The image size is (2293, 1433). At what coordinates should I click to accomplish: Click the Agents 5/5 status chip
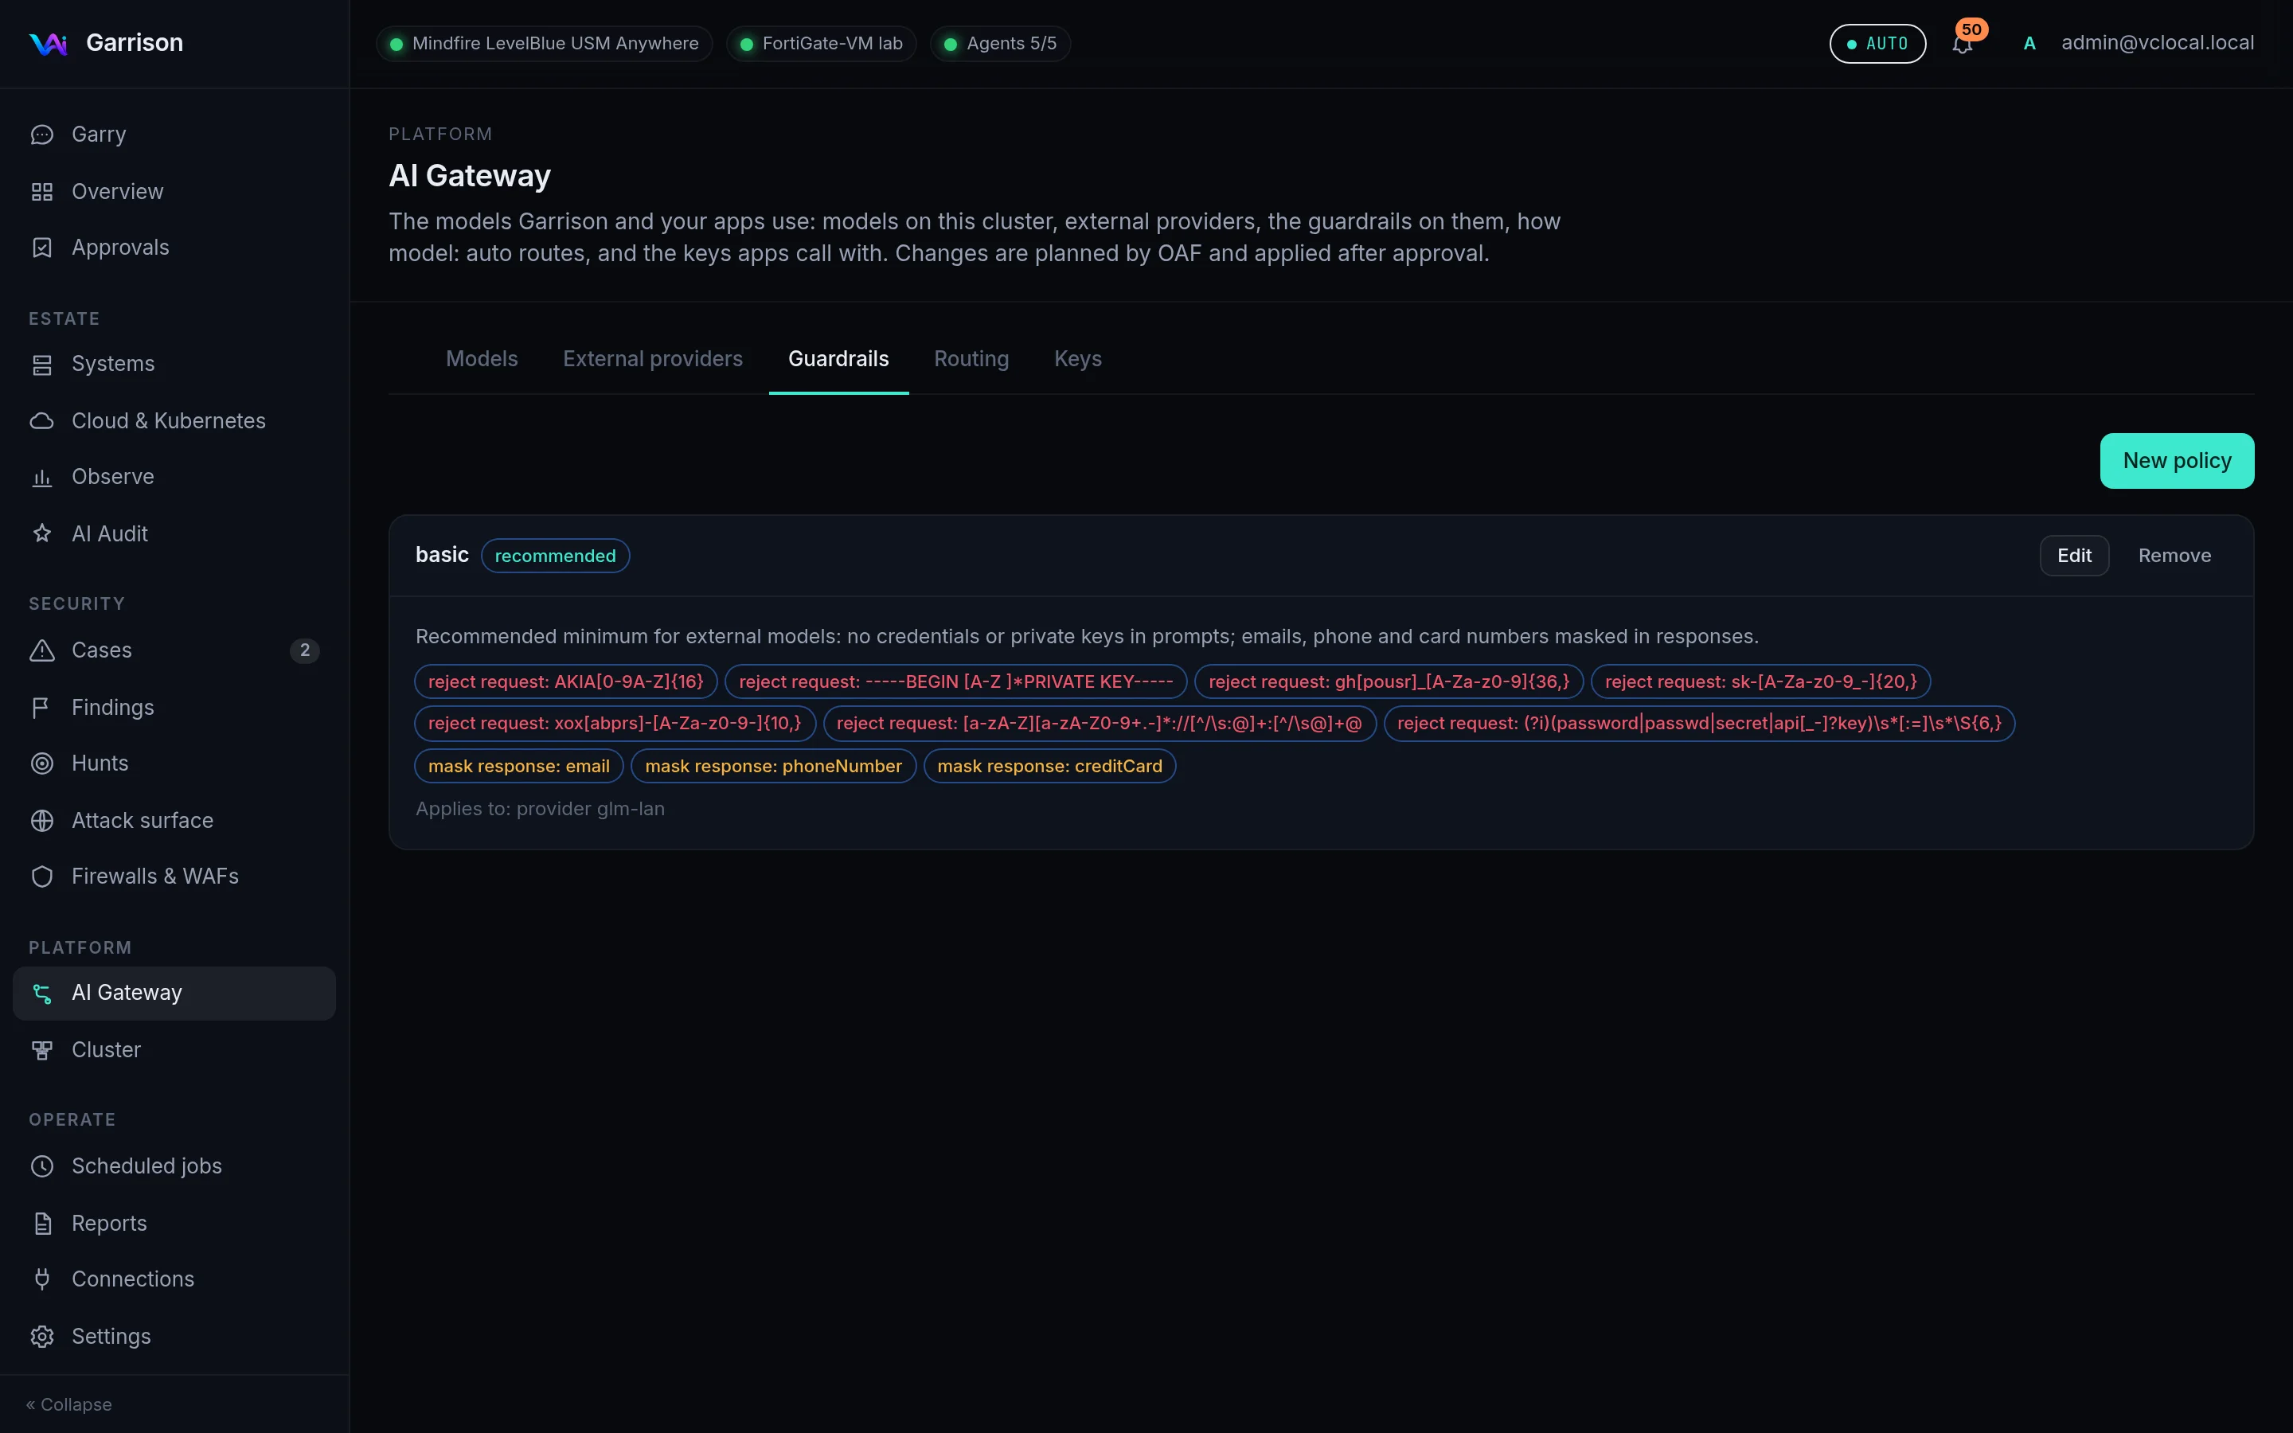(x=1001, y=44)
